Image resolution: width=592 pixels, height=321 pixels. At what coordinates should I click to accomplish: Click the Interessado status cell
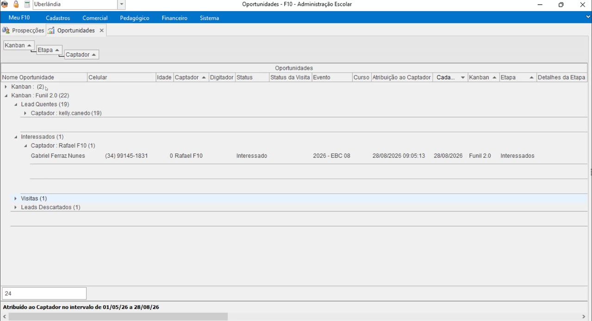252,156
